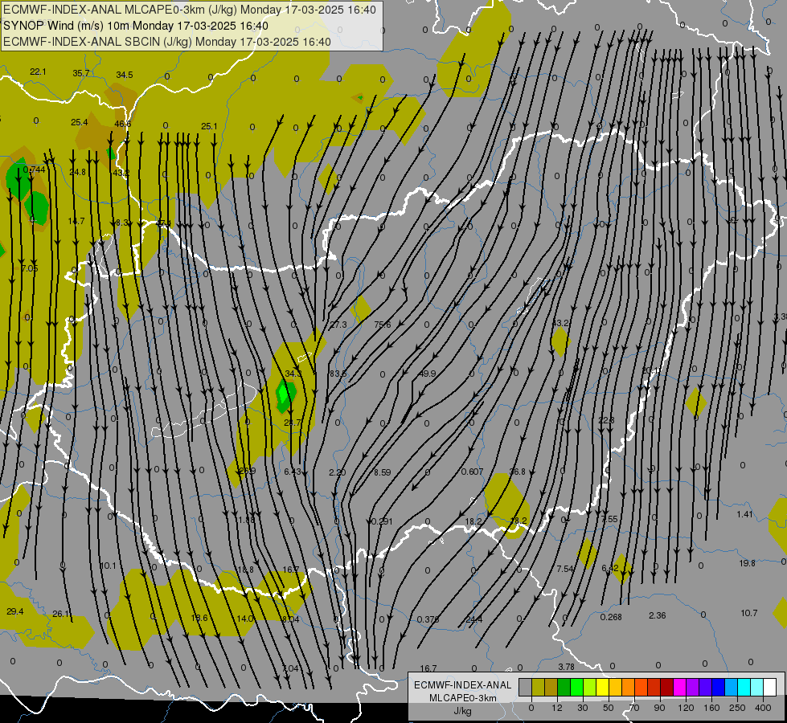Click the map value '25.4'
Image resolution: width=787 pixels, height=723 pixels.
coord(80,122)
